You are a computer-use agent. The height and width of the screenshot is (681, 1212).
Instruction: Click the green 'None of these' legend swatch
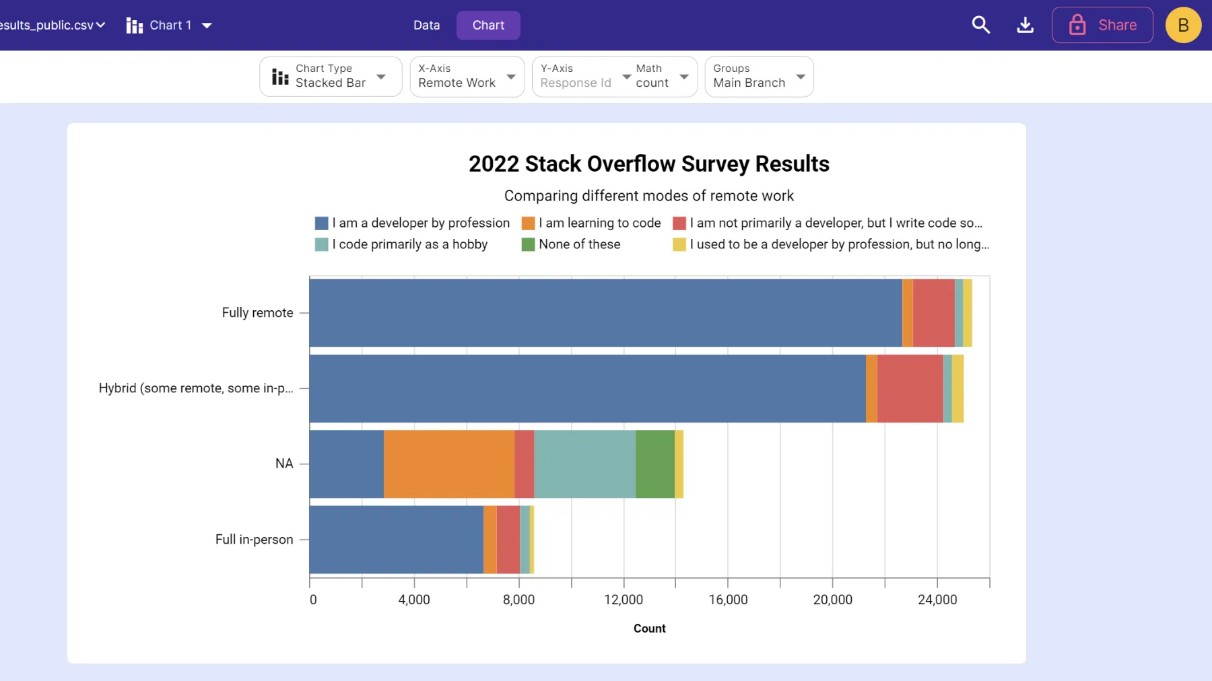(x=528, y=244)
